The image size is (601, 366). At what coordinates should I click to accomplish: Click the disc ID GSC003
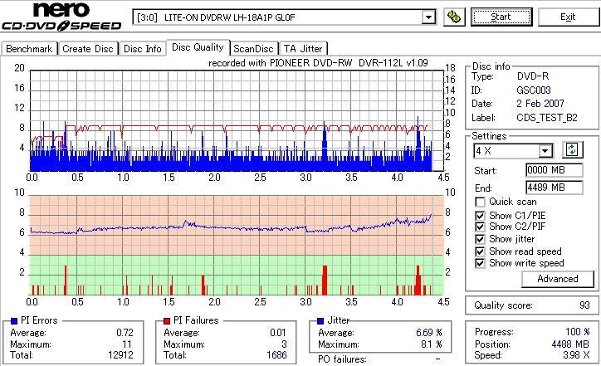[534, 90]
